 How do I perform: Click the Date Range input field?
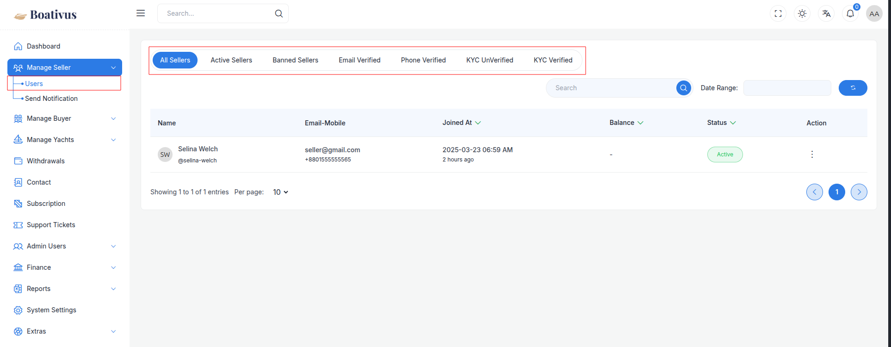(787, 88)
